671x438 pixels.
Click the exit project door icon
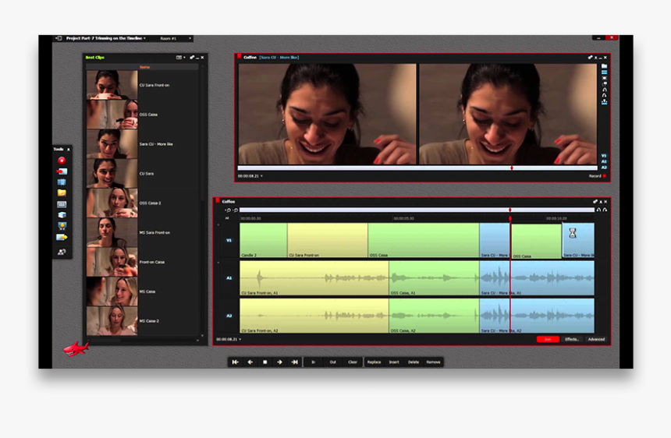[59, 38]
